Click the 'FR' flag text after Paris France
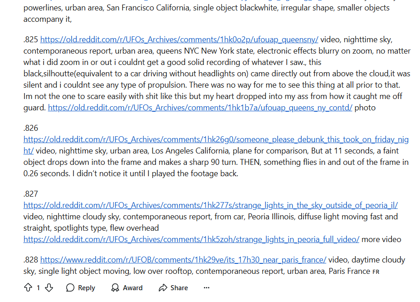 (x=376, y=272)
